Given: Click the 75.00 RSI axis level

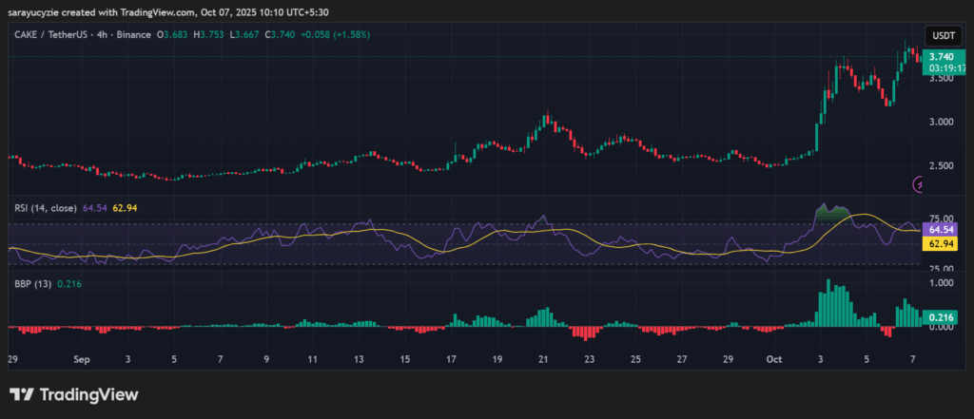Looking at the screenshot, I should (941, 217).
